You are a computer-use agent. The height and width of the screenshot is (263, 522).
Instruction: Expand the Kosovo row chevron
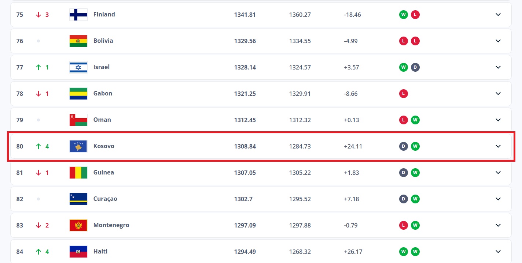point(498,146)
